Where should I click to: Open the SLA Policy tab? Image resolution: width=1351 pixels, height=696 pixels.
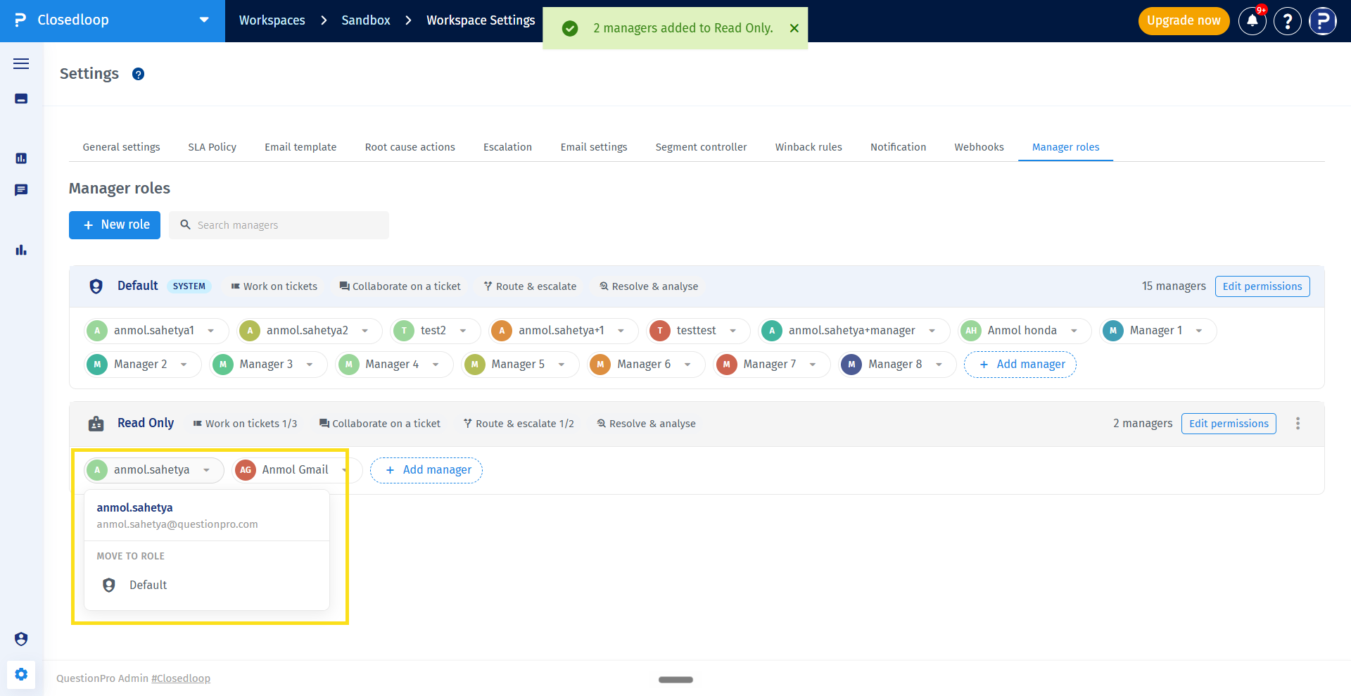(x=213, y=147)
